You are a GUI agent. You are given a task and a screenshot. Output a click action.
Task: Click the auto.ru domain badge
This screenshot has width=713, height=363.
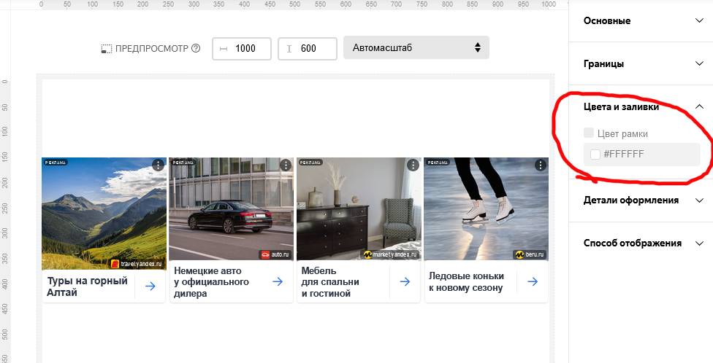275,254
